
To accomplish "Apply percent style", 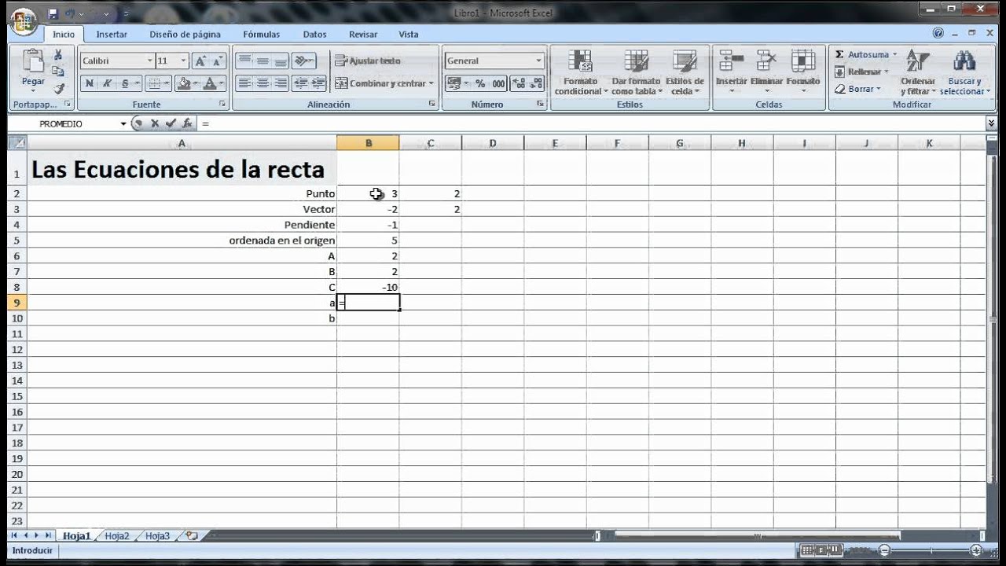I will coord(479,83).
